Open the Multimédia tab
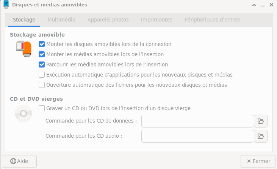Viewport: 277px width, 169px height. click(61, 20)
